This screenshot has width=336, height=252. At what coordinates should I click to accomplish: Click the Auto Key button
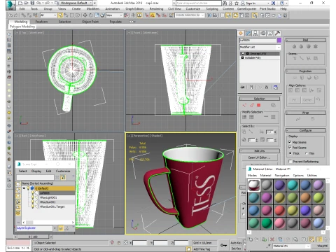(236, 243)
